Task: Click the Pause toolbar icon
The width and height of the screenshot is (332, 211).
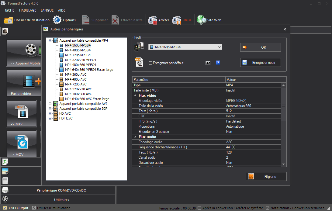Action: coord(177,20)
